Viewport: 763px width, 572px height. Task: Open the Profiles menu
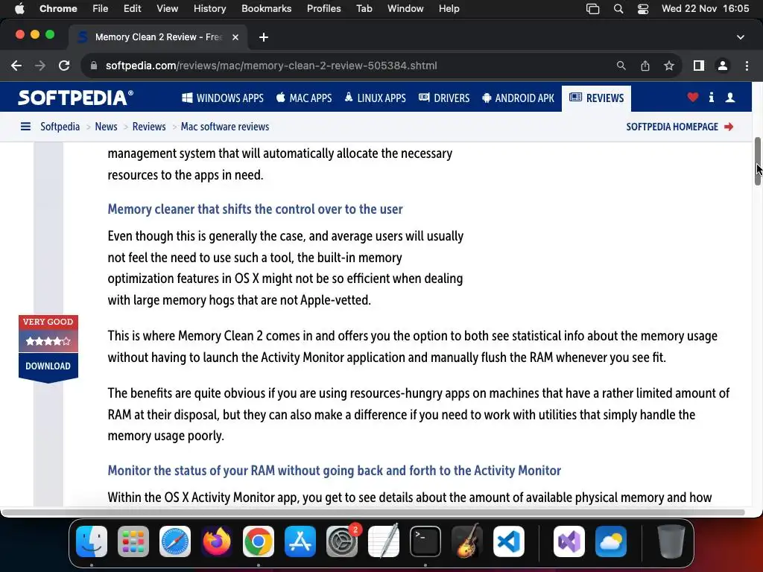(x=323, y=9)
